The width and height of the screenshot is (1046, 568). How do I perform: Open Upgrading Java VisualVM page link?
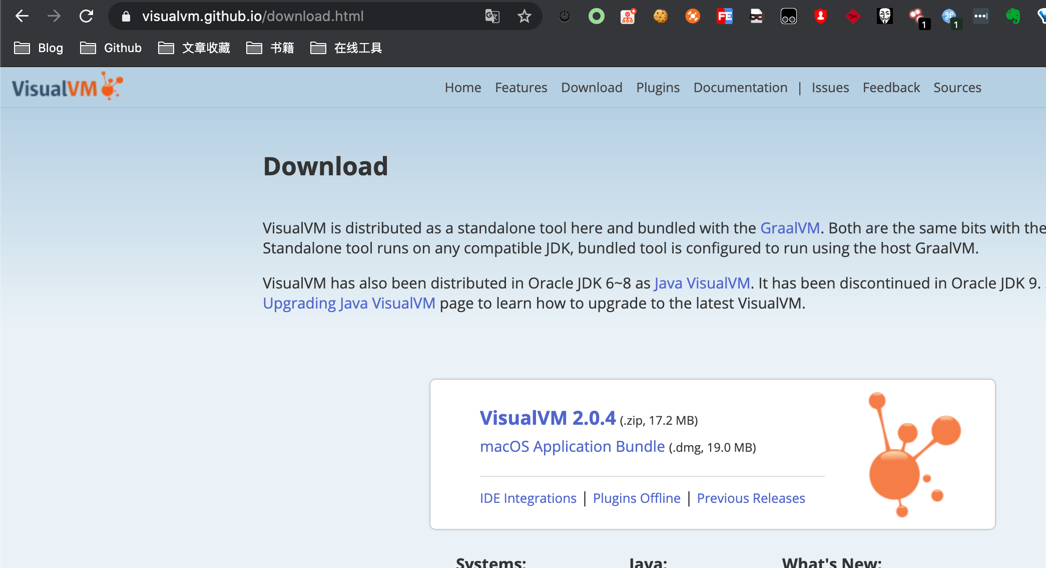[x=349, y=303]
